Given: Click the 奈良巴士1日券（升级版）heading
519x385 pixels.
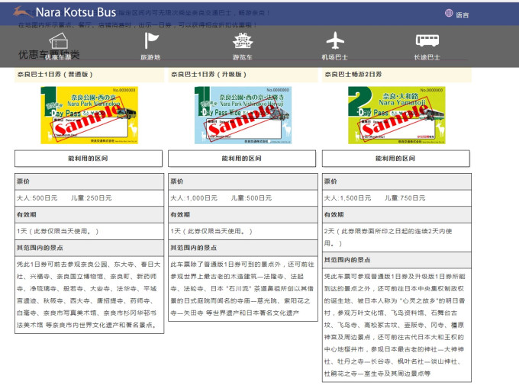Looking at the screenshot, I should click(208, 75).
